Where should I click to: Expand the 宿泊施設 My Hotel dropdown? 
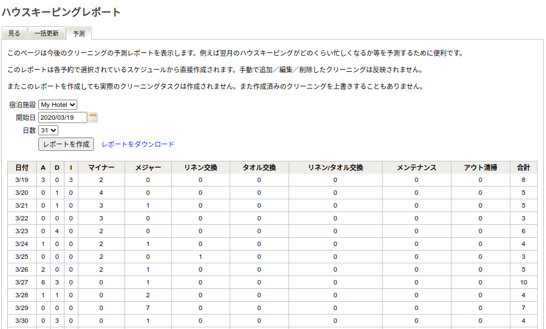point(58,105)
